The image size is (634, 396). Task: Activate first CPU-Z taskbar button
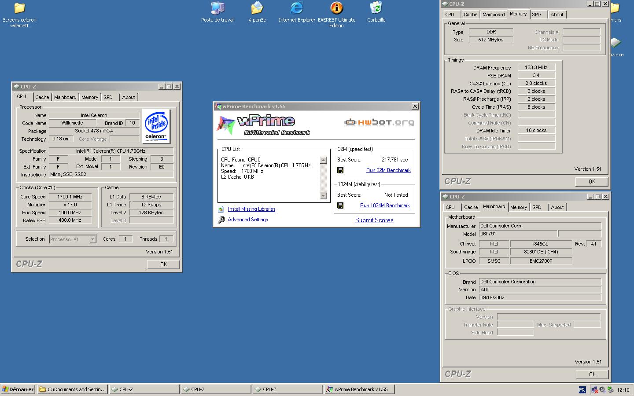tap(144, 389)
